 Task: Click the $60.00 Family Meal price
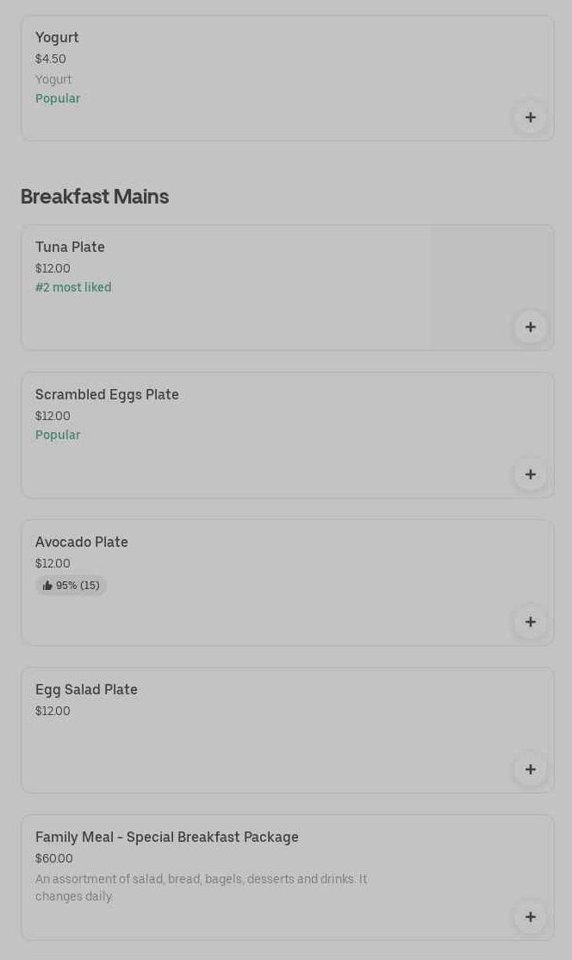point(54,859)
